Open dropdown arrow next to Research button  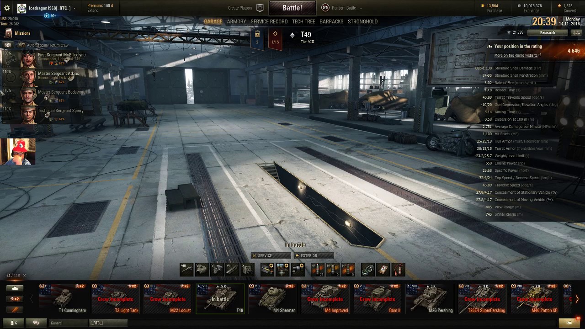click(x=575, y=32)
